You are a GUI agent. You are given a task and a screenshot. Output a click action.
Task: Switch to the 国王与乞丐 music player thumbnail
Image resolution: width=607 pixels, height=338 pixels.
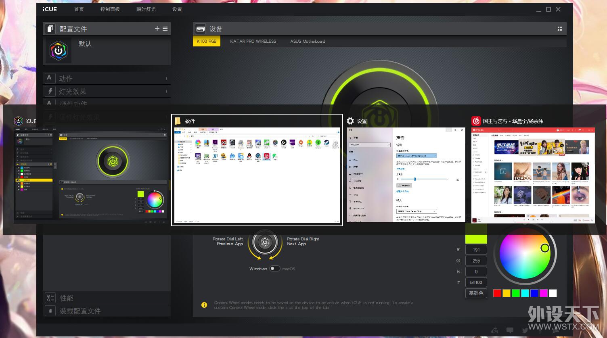[x=533, y=175]
